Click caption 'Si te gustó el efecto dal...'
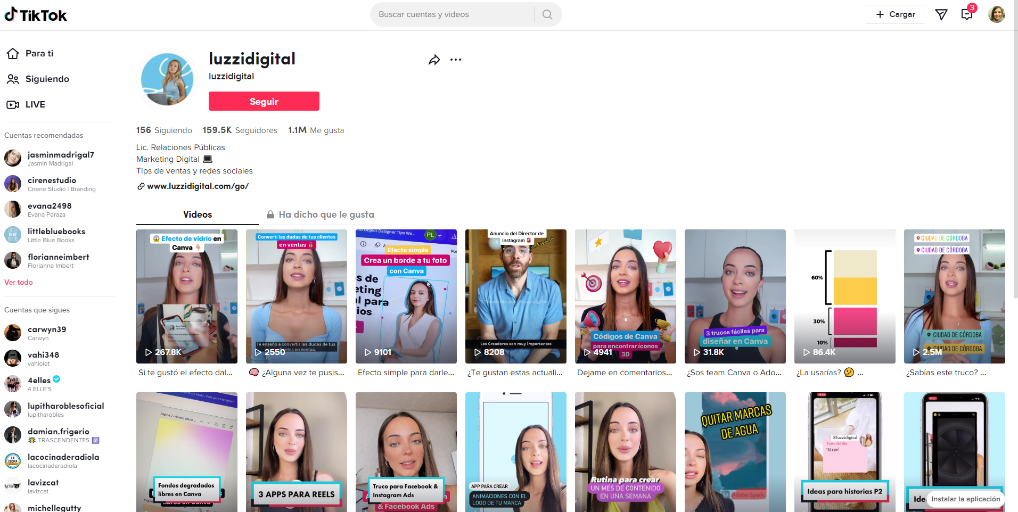This screenshot has width=1018, height=512. click(185, 373)
